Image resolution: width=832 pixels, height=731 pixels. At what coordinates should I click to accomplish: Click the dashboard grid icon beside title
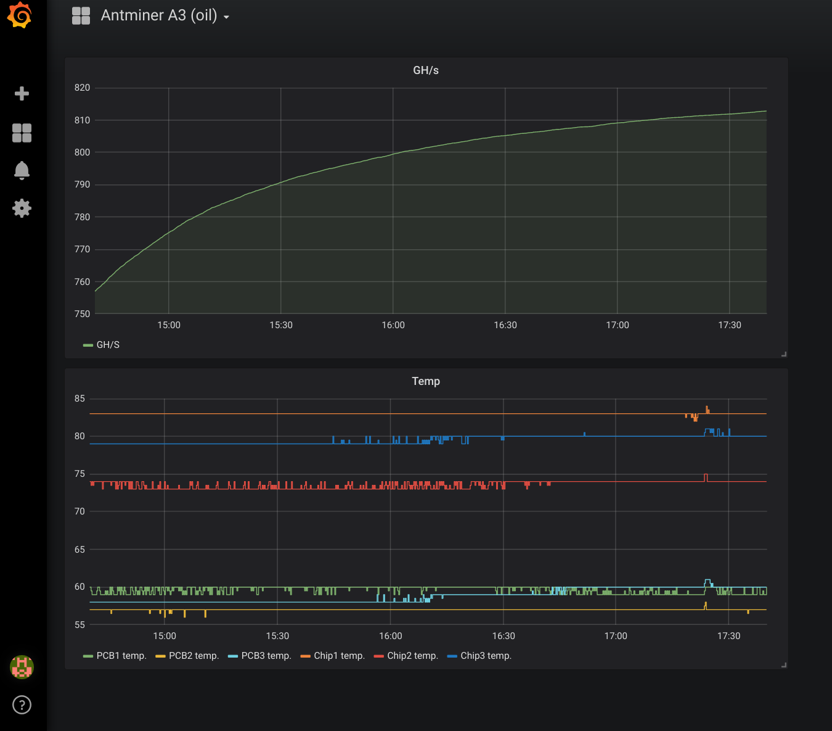(x=81, y=16)
